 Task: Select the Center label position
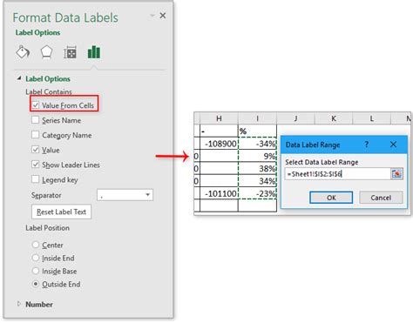[x=36, y=245]
